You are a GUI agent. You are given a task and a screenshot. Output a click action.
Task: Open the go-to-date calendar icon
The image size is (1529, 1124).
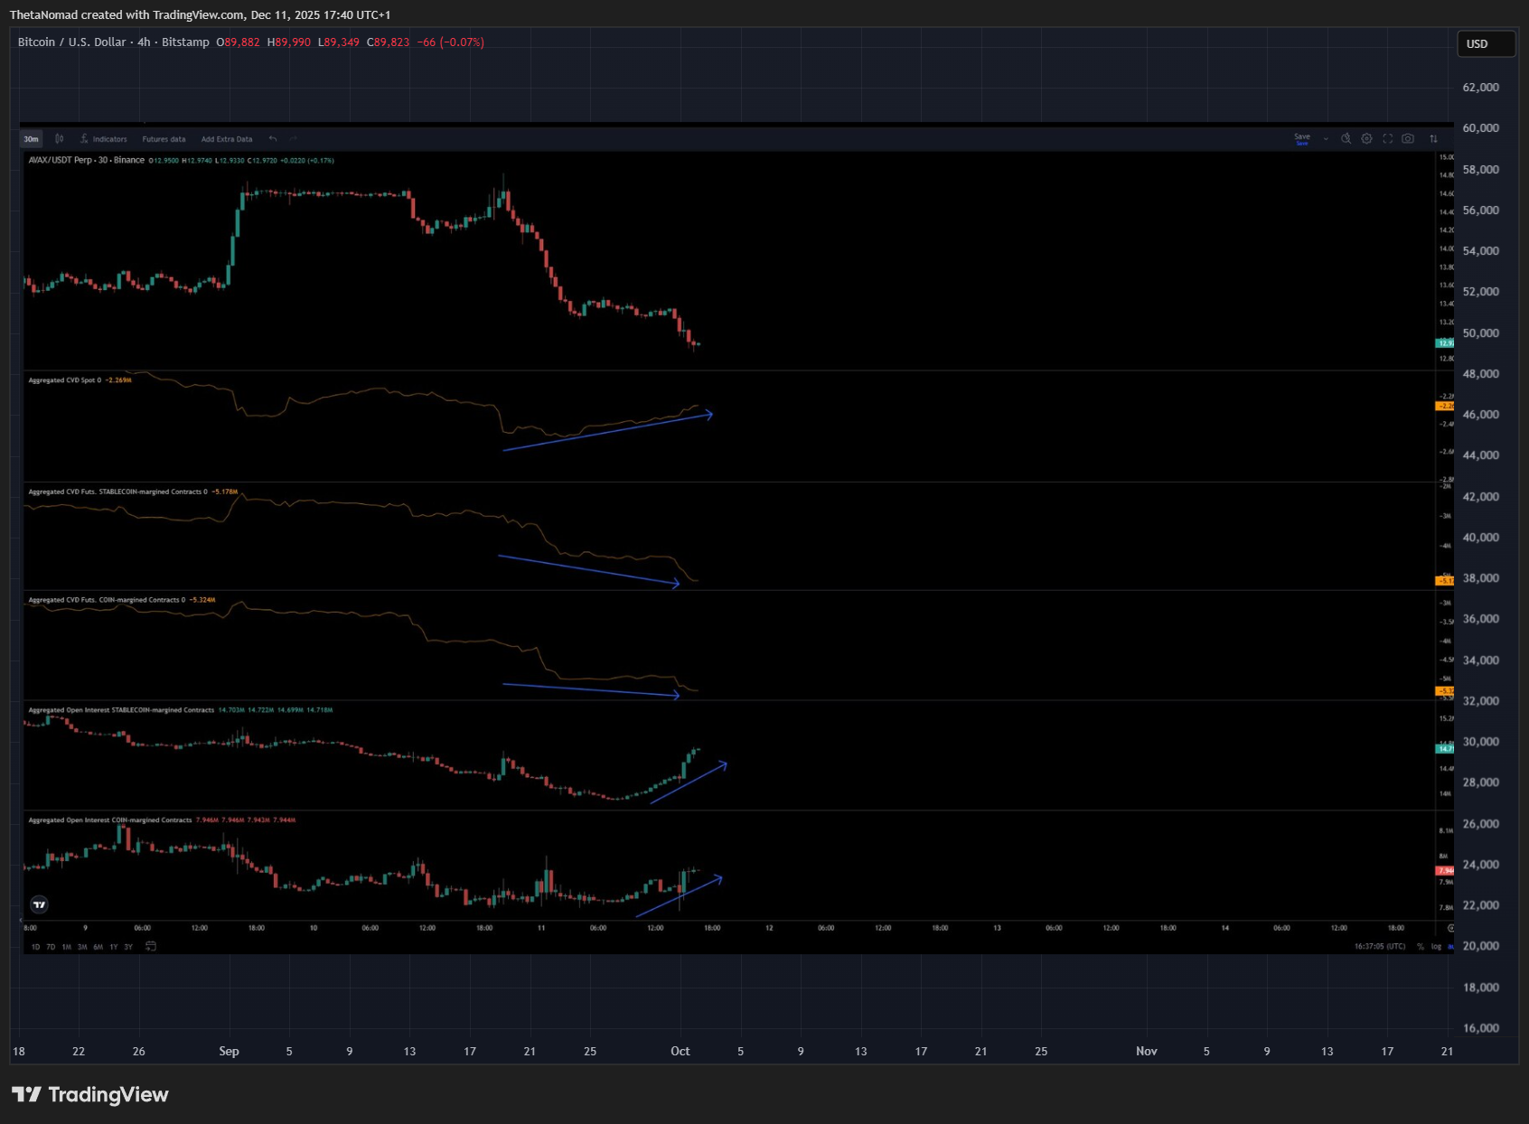151,946
